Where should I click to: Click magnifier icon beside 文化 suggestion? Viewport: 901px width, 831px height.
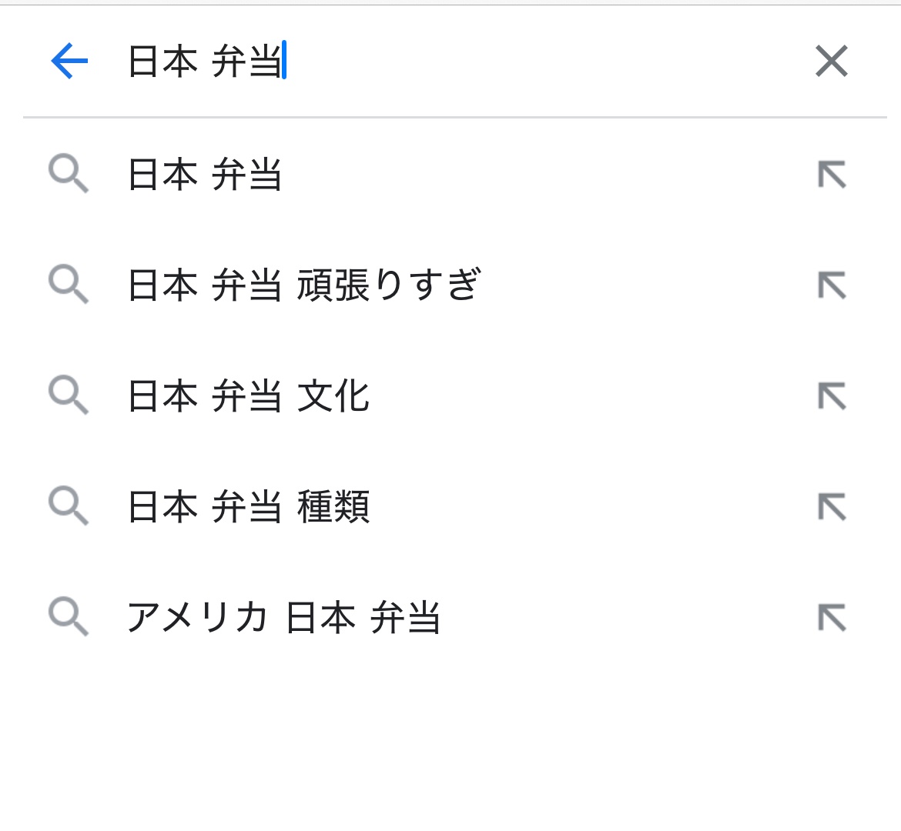pos(69,395)
